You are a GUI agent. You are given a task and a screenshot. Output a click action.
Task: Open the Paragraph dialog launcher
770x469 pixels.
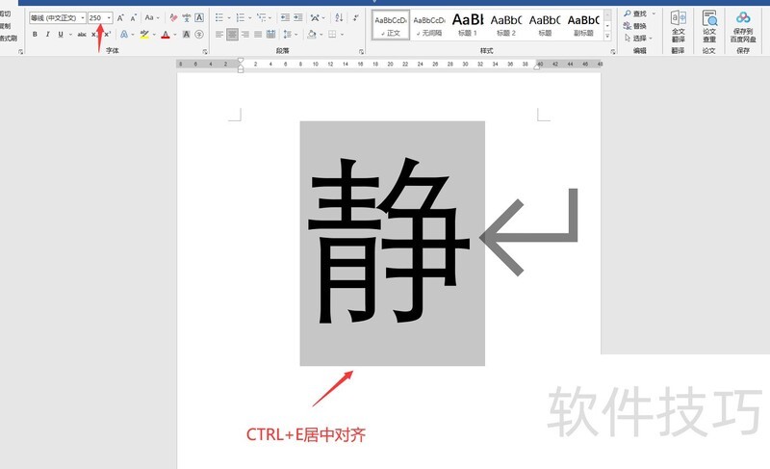(361, 51)
